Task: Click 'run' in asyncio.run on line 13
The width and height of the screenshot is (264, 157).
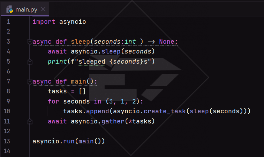Action: click(x=69, y=141)
